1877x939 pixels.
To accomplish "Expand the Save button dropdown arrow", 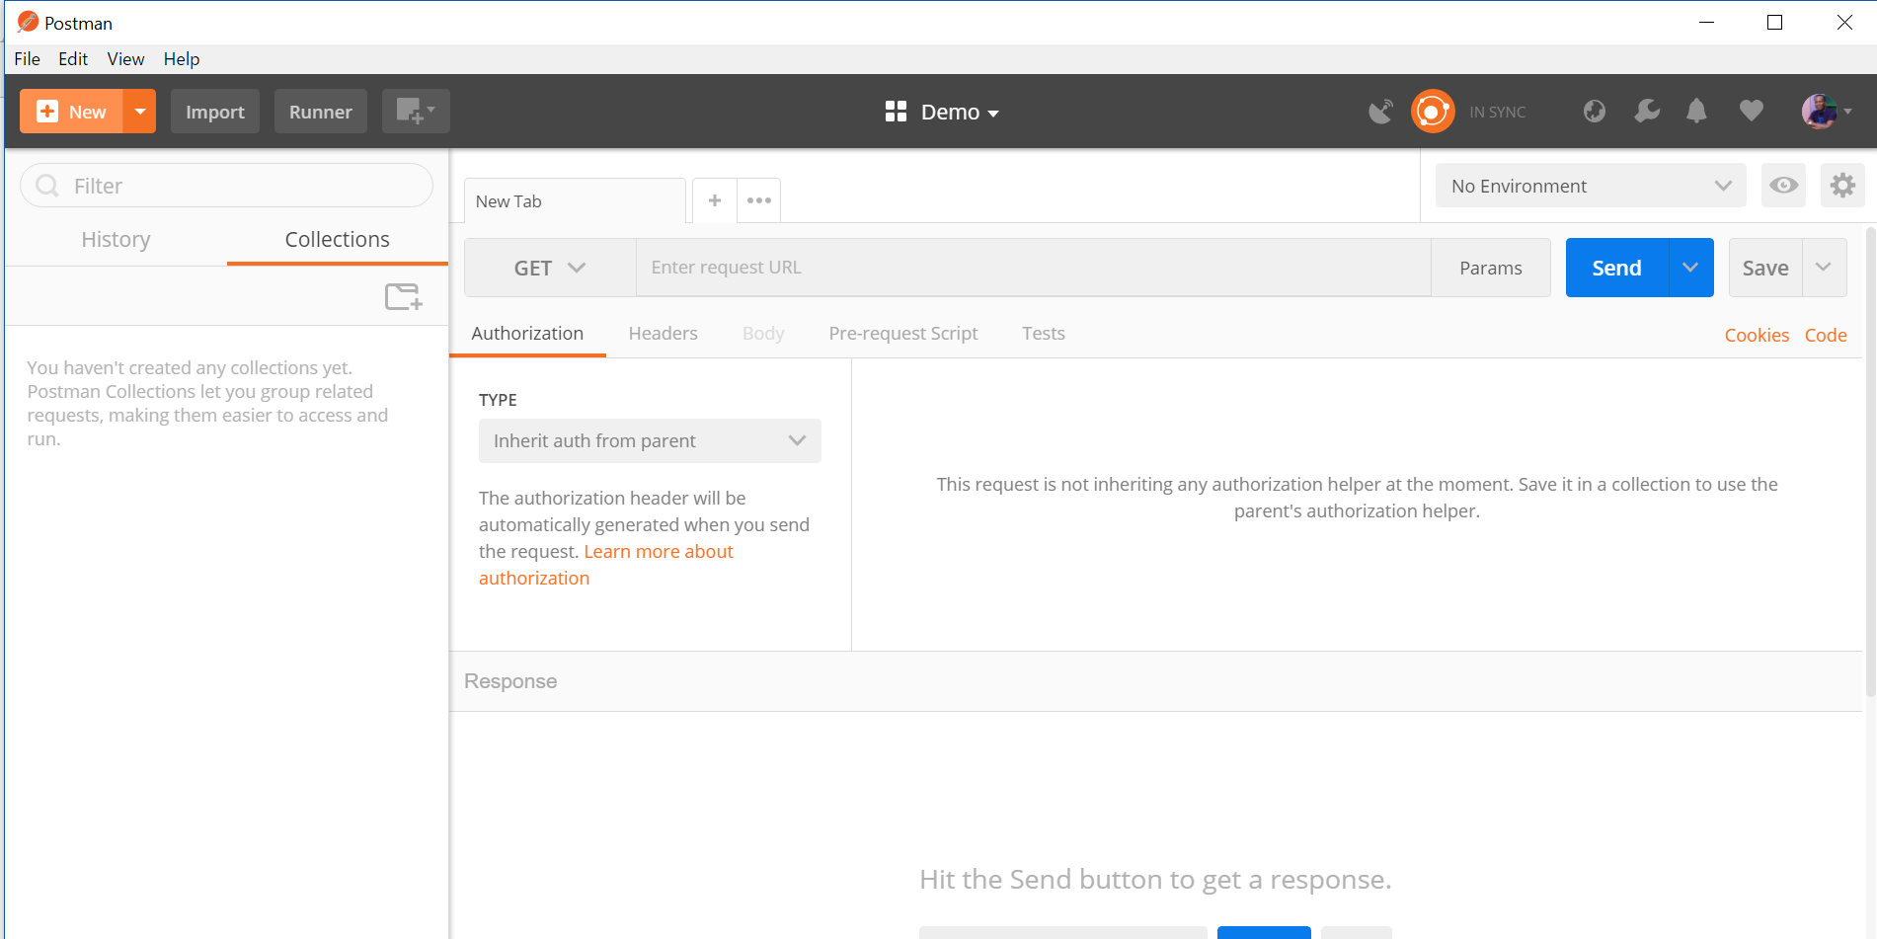I will 1824,268.
